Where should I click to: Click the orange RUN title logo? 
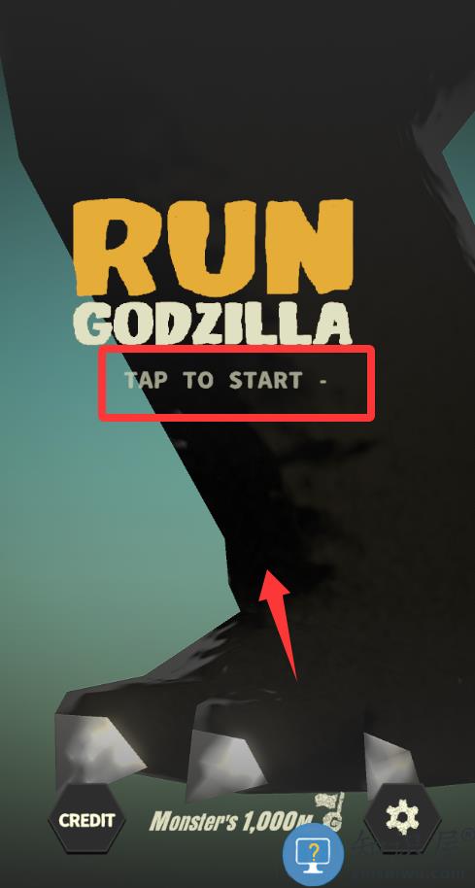coord(213,247)
